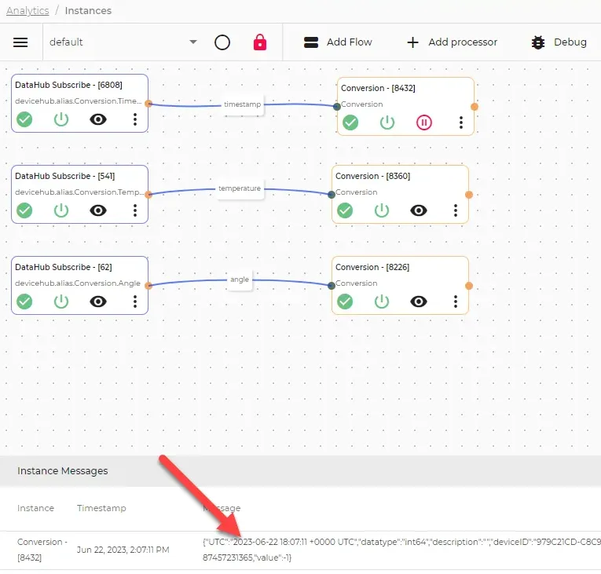This screenshot has width=601, height=574.
Task: Select Conversion - [8360] node title
Action: point(372,176)
